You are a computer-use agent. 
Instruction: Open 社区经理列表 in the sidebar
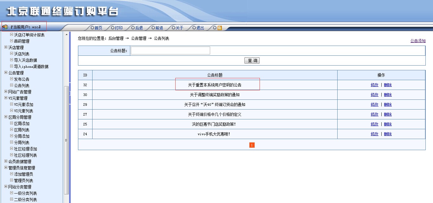[25, 155]
